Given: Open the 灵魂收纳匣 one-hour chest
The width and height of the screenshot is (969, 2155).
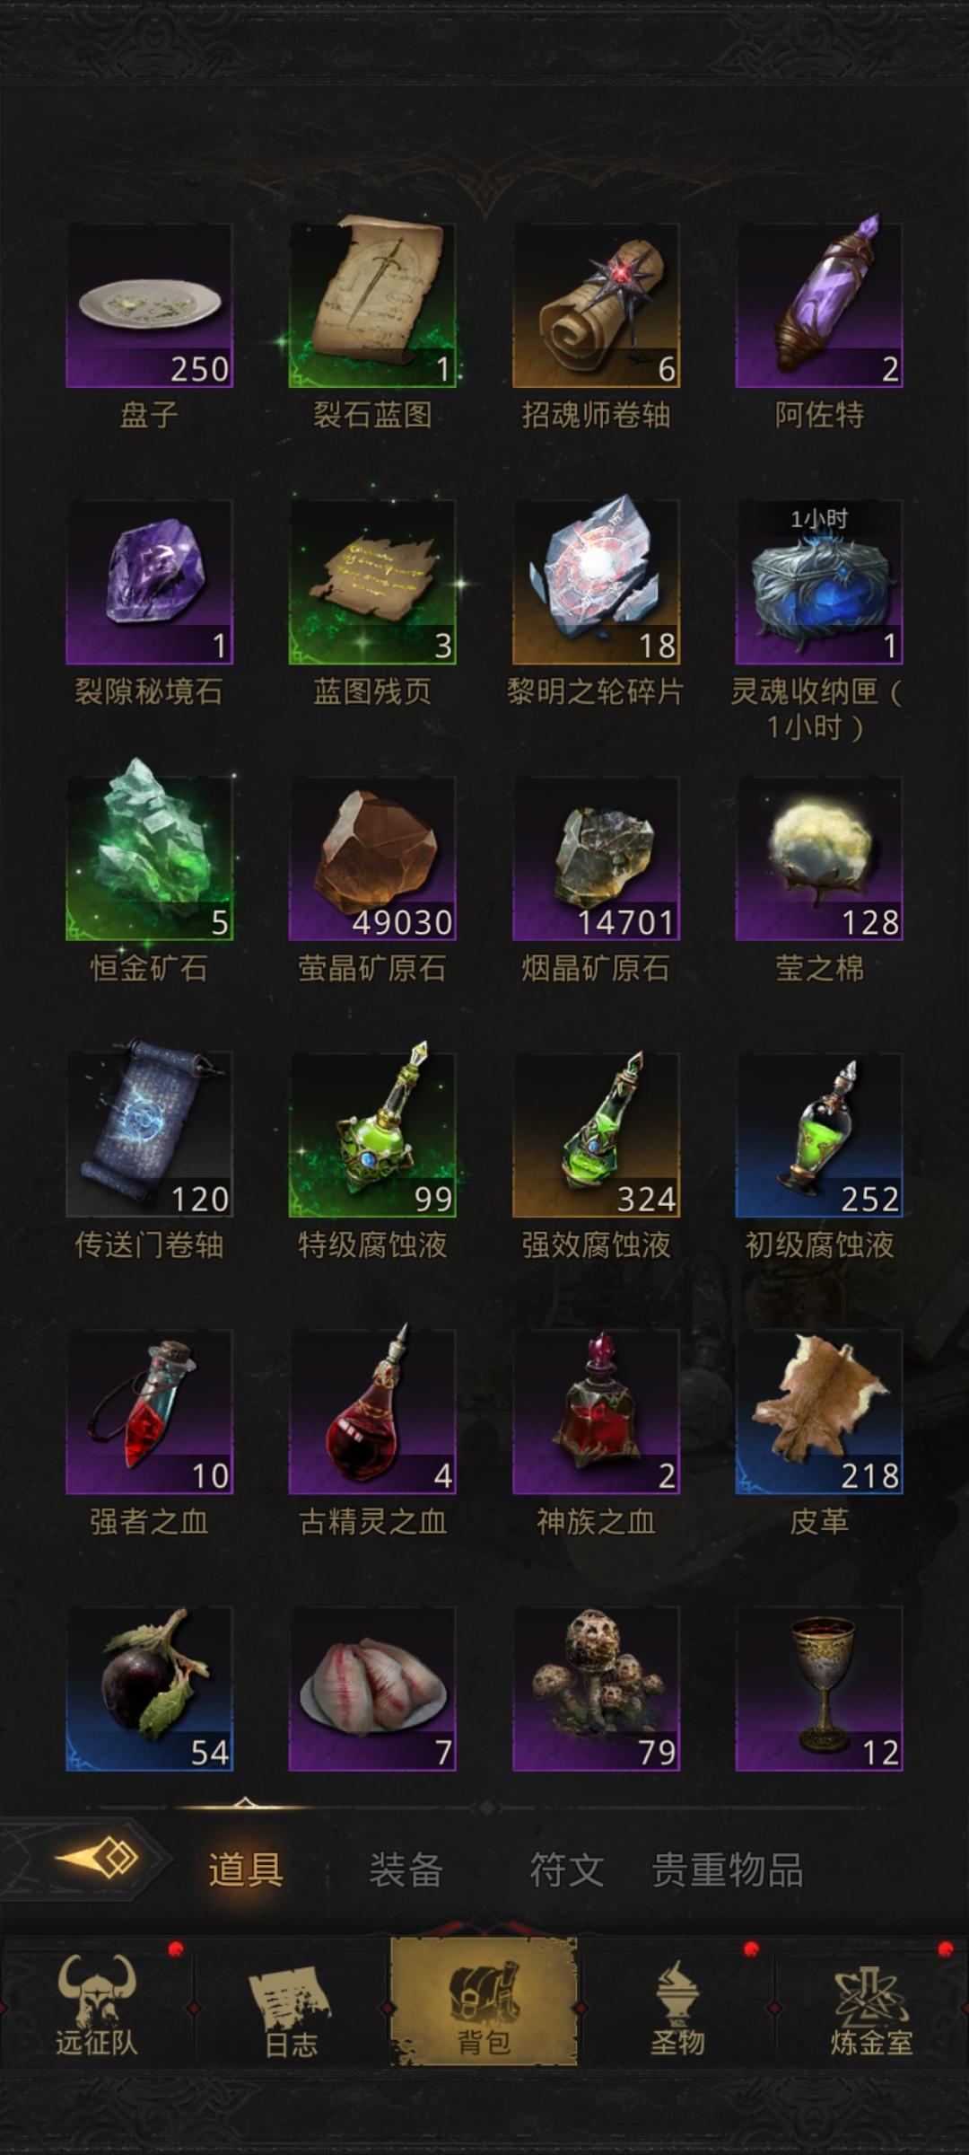Looking at the screenshot, I should [819, 582].
